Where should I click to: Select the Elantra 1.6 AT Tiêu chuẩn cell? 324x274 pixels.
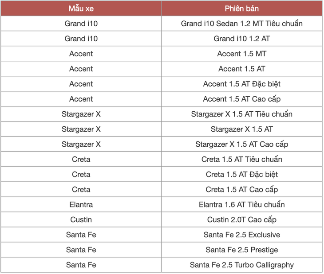coord(242,204)
